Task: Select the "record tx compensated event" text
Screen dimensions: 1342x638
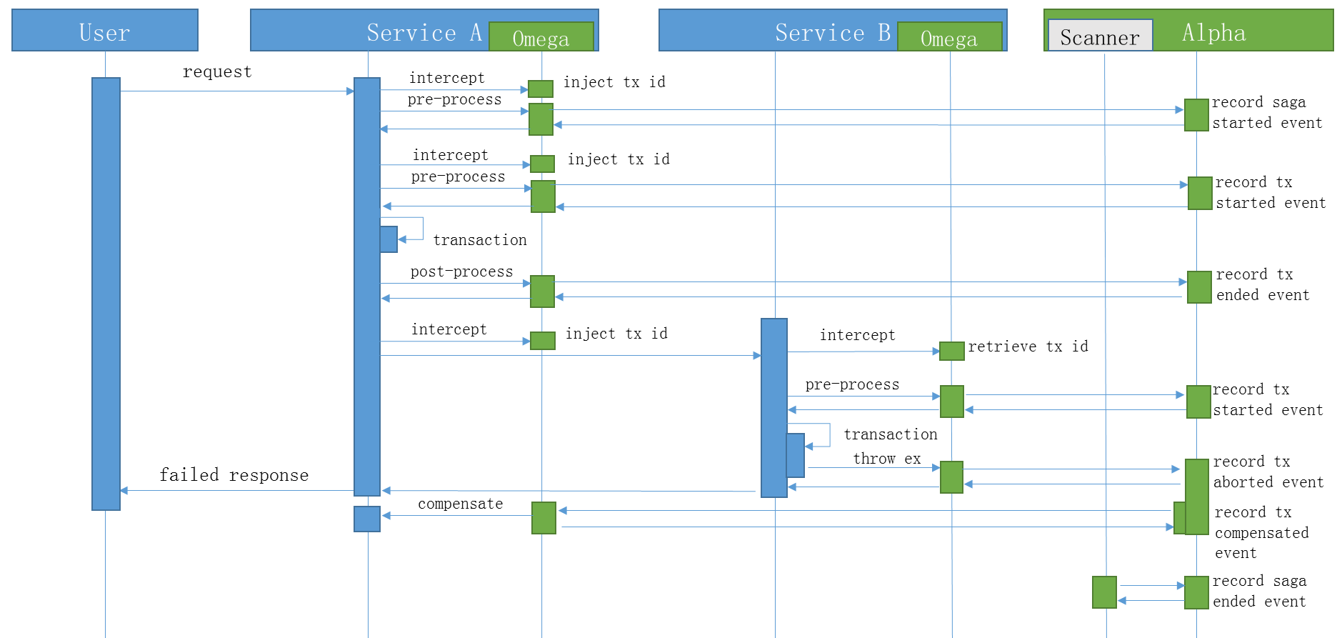Action: click(1261, 532)
